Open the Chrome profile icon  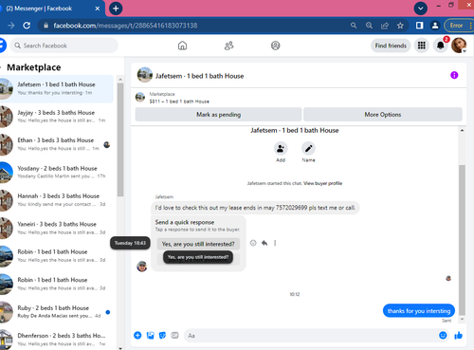(x=435, y=26)
